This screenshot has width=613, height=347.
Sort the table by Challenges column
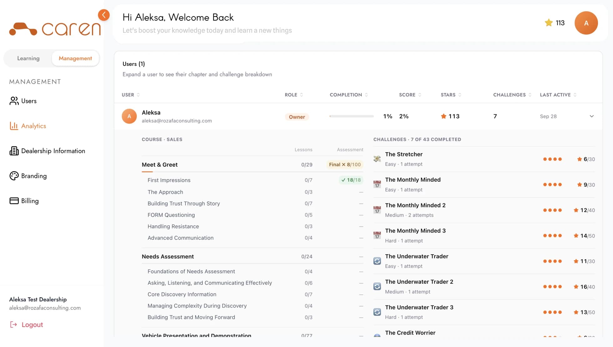512,95
